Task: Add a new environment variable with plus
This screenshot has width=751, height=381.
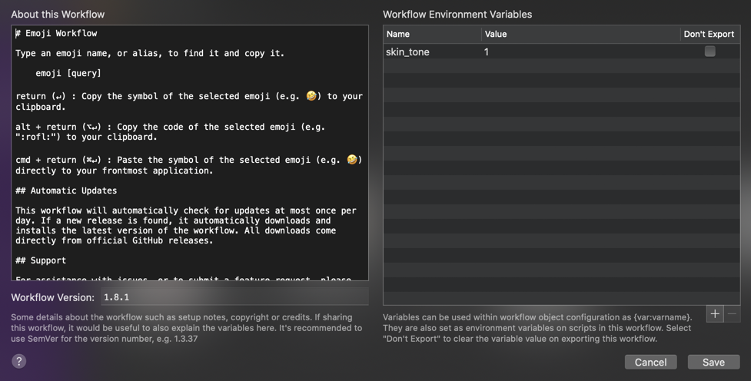Action: pos(715,314)
